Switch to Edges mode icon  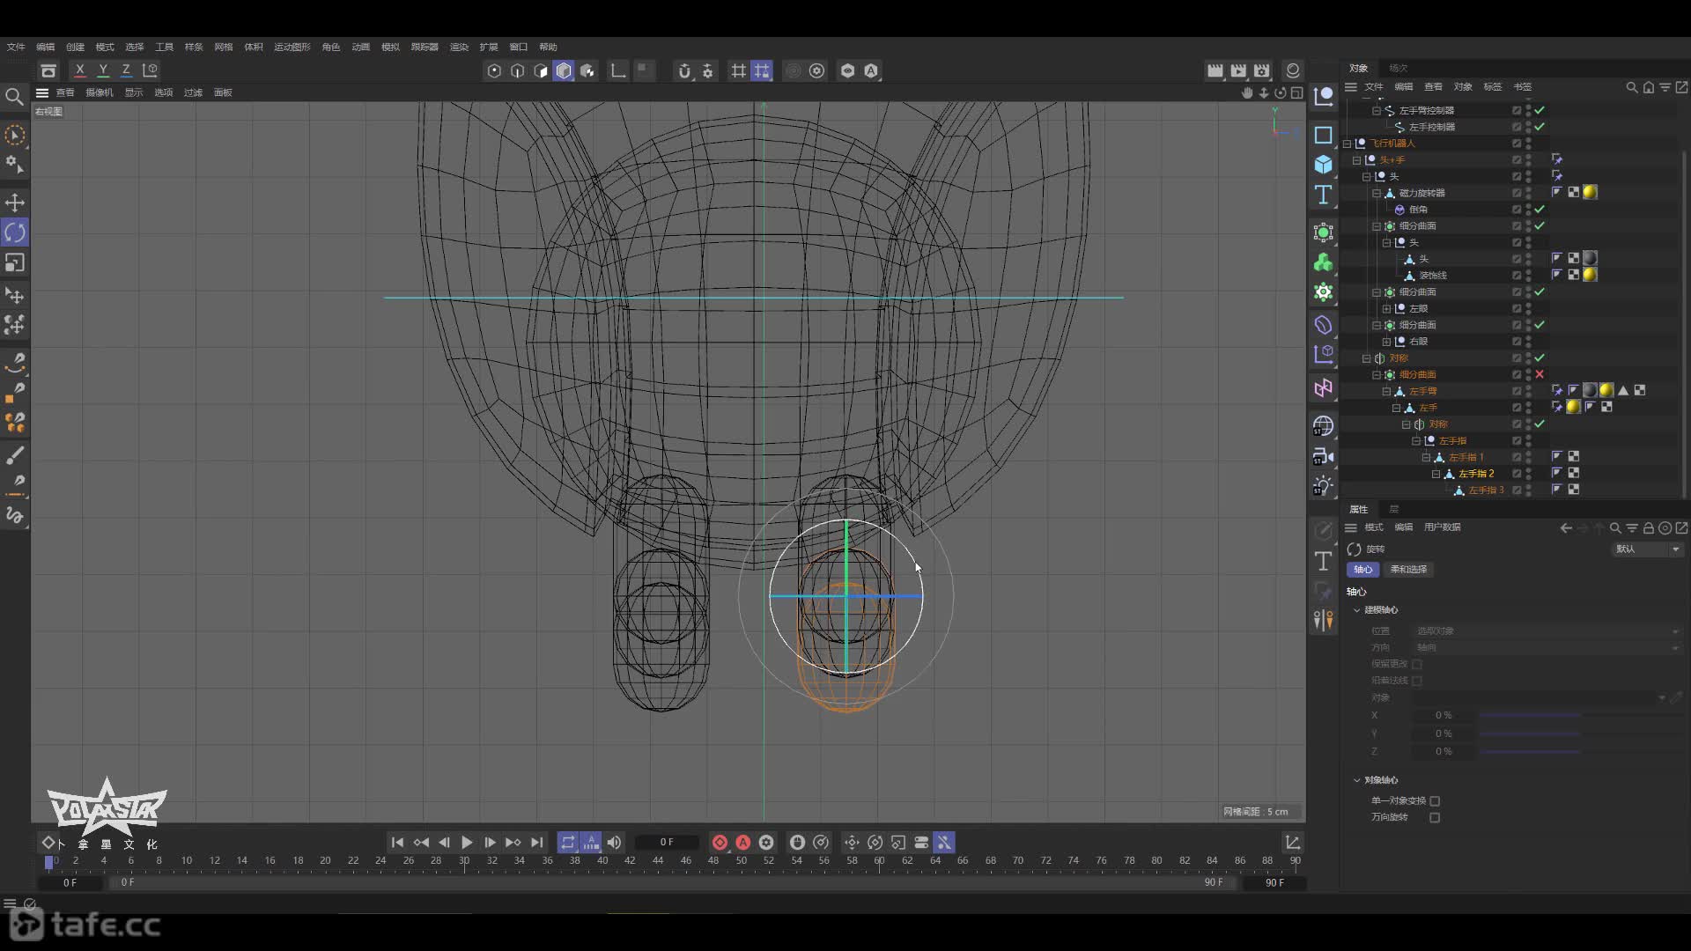(x=518, y=71)
